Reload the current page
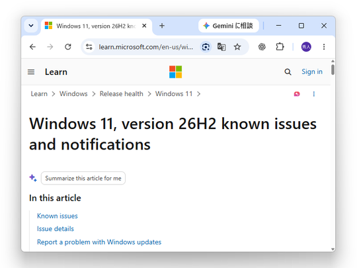 (x=68, y=47)
